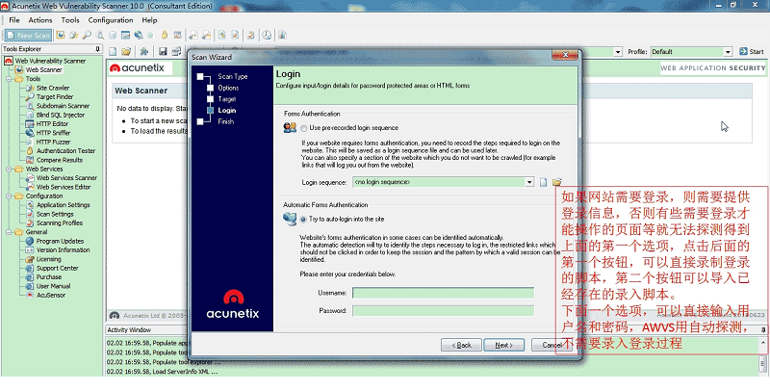
Task: Click the export icon beside the save icon
Action: click(x=176, y=51)
